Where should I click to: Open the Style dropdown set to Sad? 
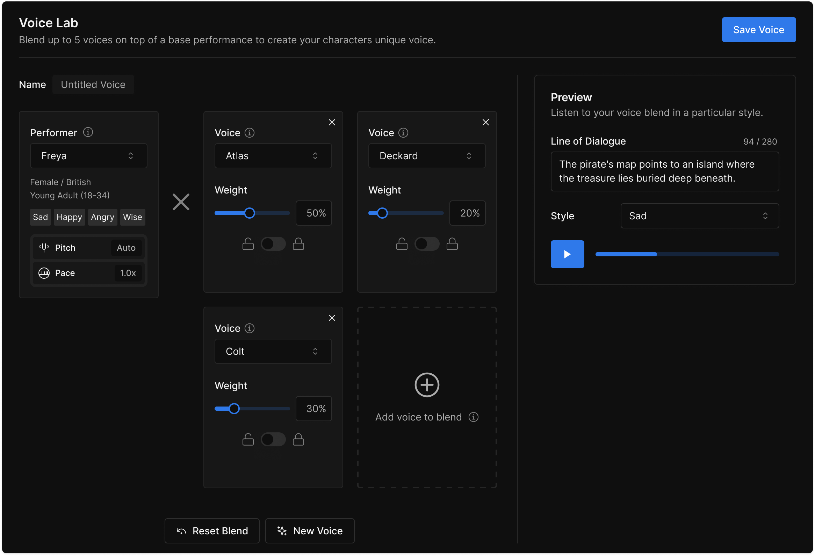(699, 216)
